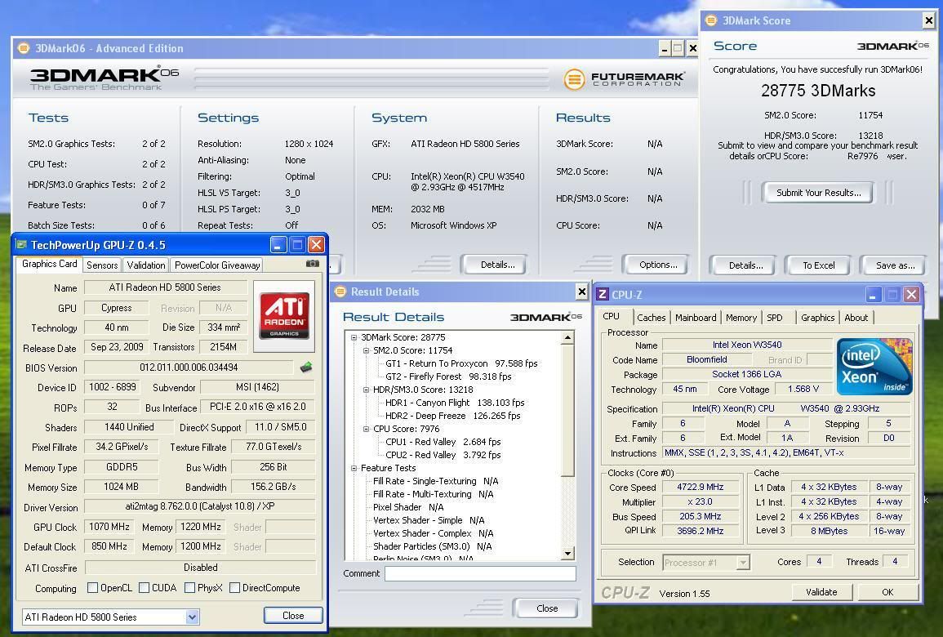Click the BIOS Version 012.011.000.006.034494 field
The width and height of the screenshot is (943, 637).
pos(189,367)
